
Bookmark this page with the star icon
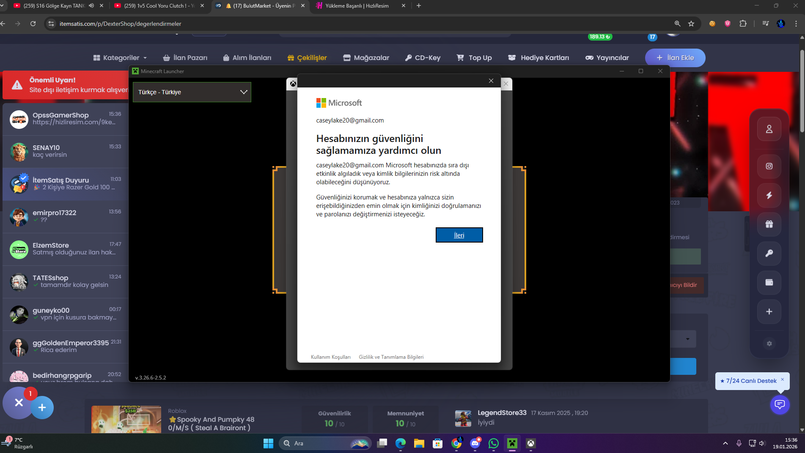tap(691, 24)
